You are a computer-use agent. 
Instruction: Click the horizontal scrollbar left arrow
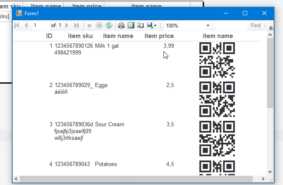[16, 179]
